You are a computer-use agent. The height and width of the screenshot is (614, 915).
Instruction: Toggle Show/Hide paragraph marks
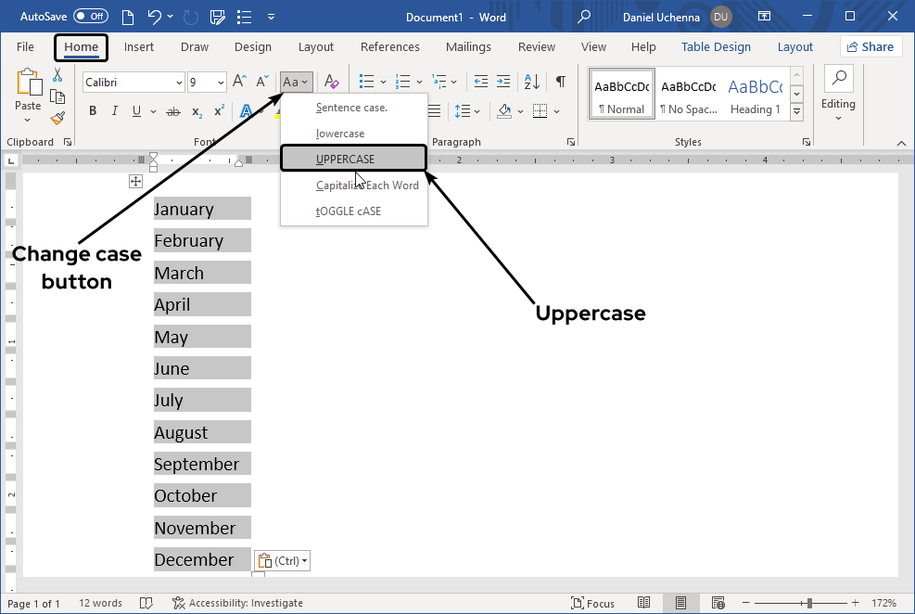pos(560,82)
